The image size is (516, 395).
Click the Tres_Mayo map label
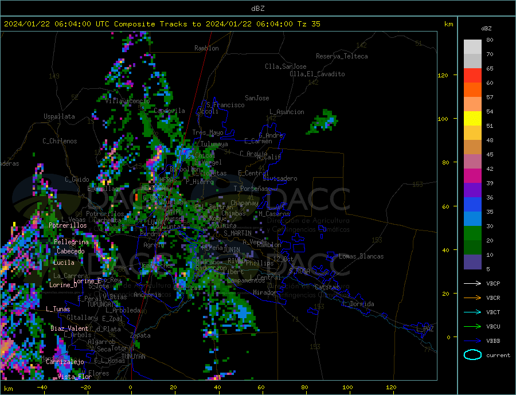pos(208,132)
